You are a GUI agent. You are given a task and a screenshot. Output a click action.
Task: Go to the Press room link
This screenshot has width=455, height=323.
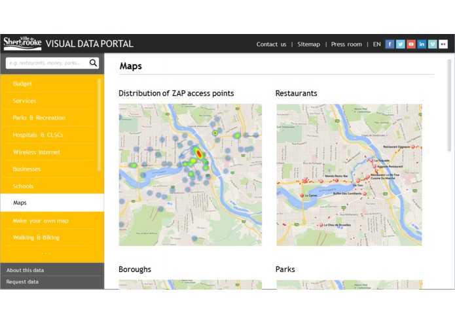[346, 44]
